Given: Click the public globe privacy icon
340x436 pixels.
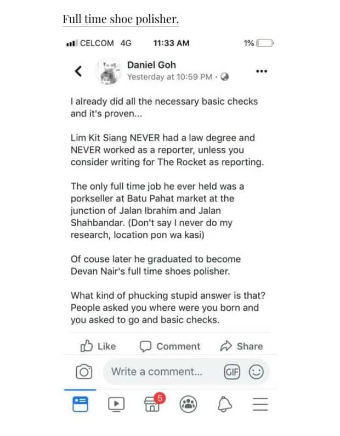Looking at the screenshot, I should 224,77.
